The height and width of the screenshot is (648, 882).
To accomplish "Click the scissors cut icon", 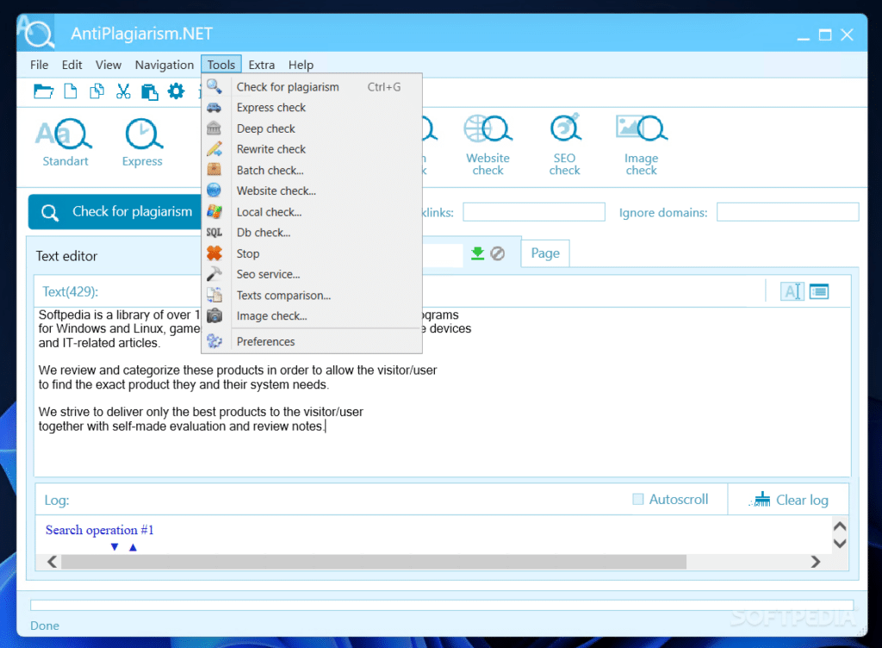I will tap(123, 91).
